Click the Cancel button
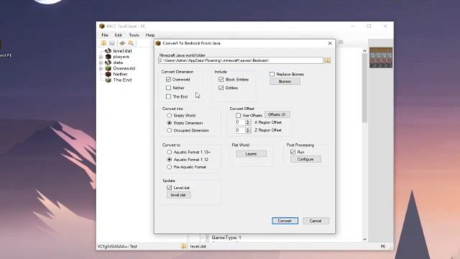Image resolution: width=460 pixels, height=259 pixels. tap(316, 221)
